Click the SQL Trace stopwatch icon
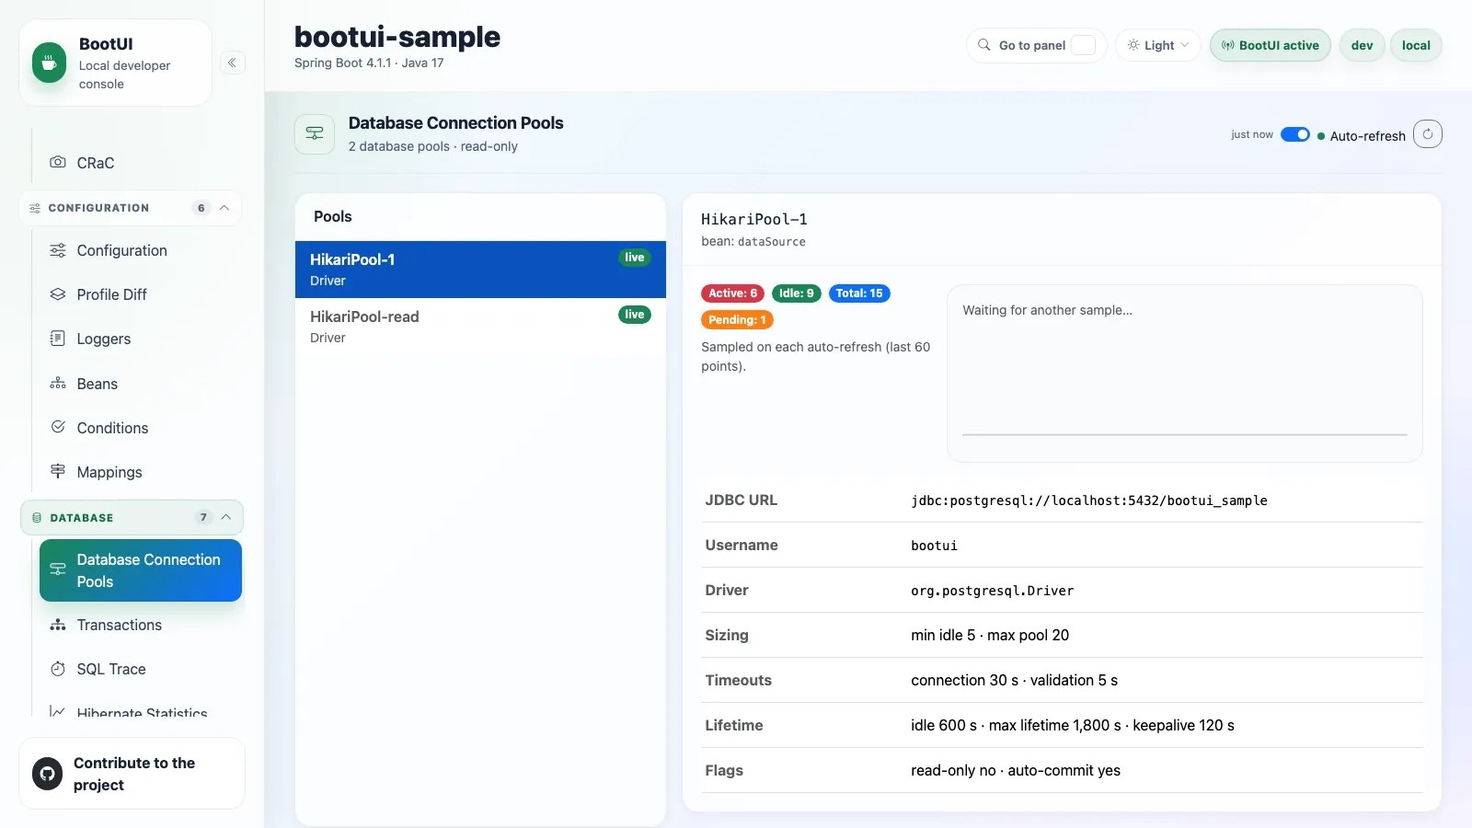 point(58,669)
